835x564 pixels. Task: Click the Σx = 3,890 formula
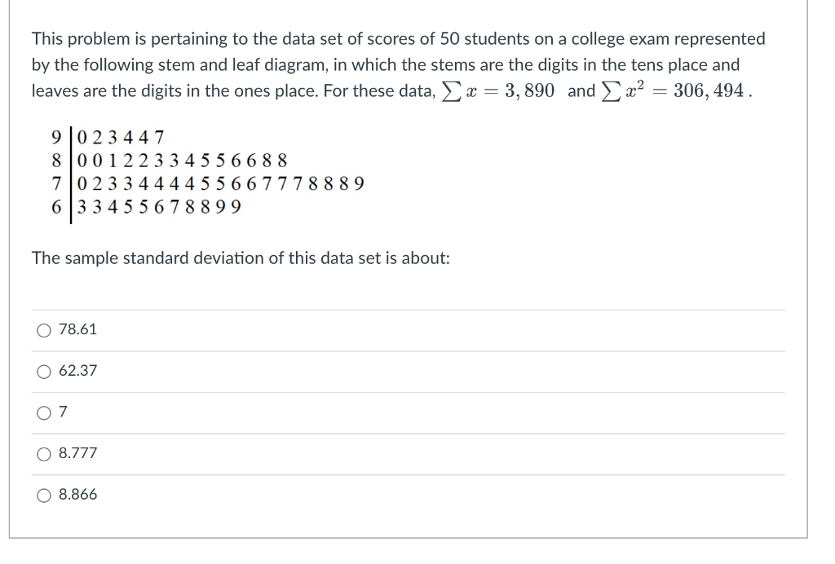point(498,91)
